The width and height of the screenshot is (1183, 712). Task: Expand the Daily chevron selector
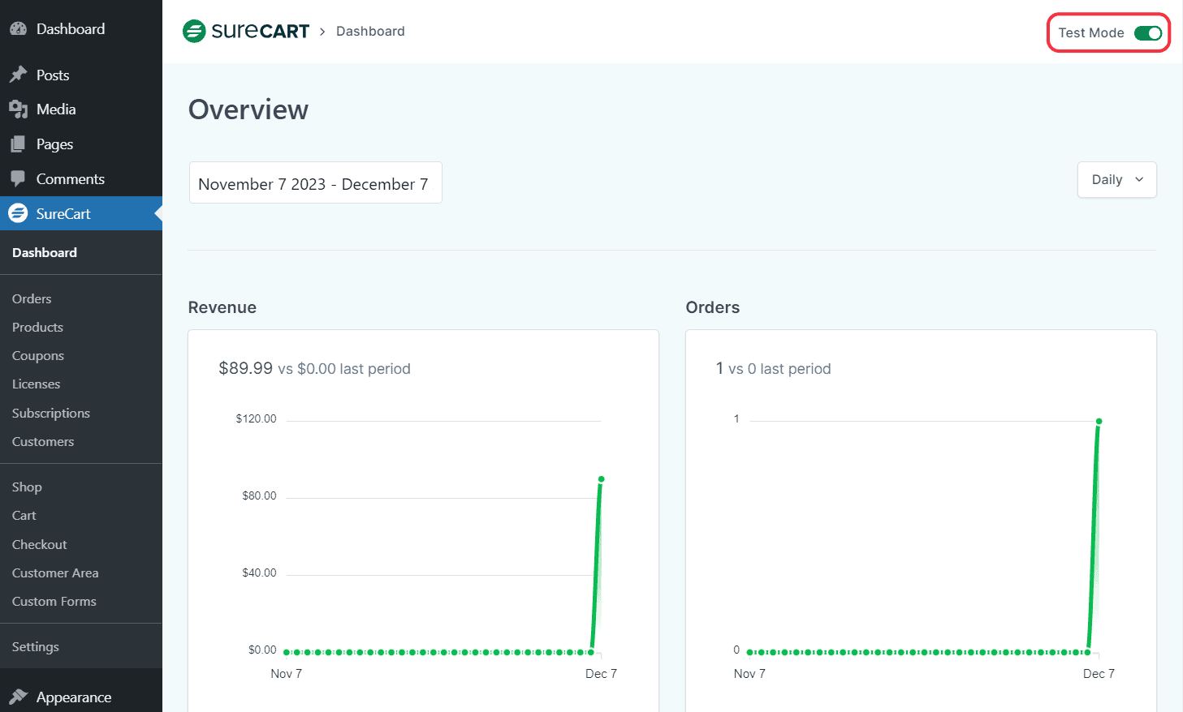tap(1139, 179)
